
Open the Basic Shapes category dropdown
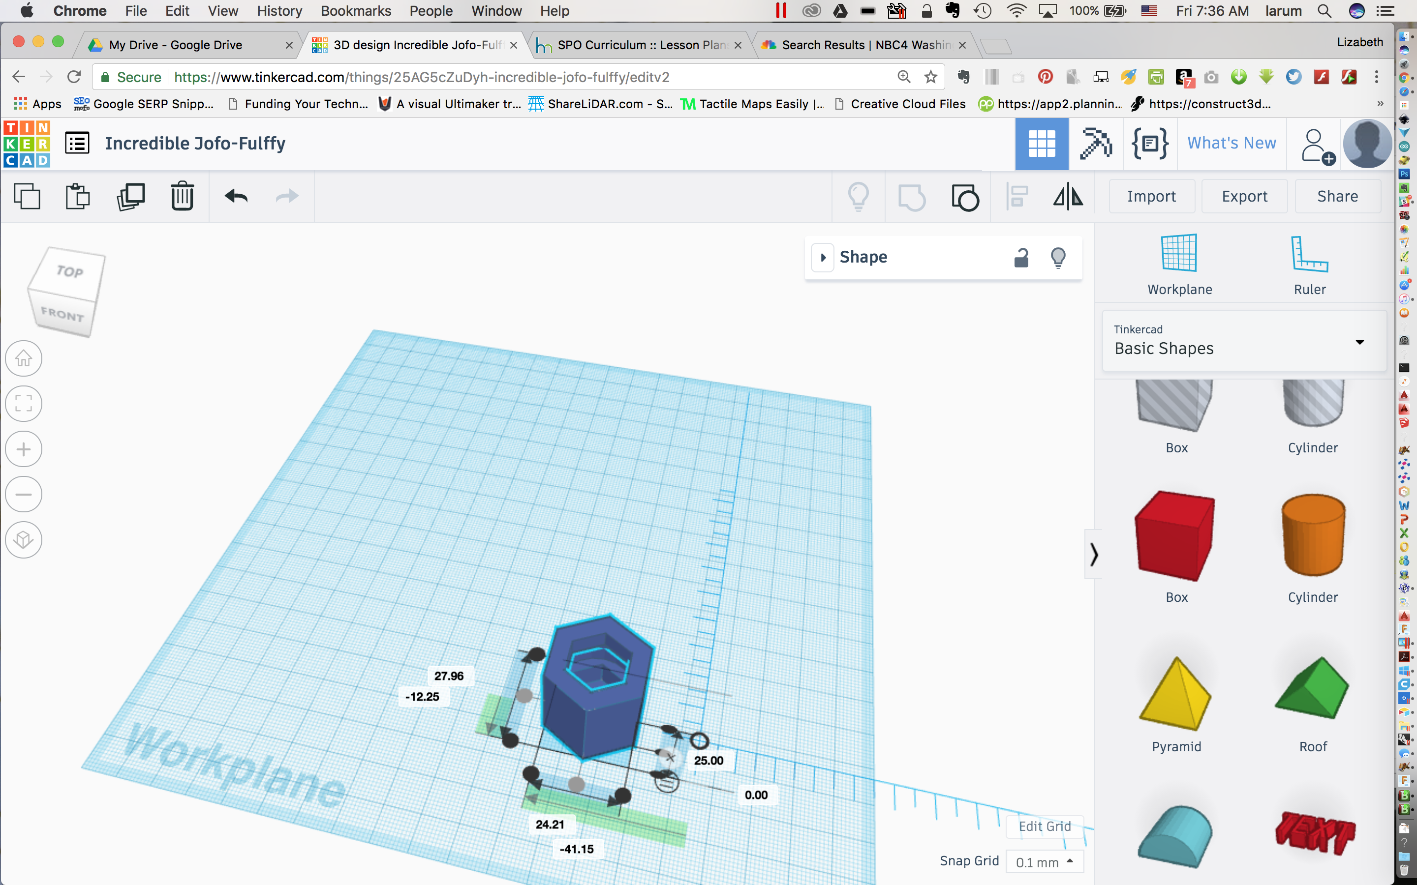[x=1244, y=341]
